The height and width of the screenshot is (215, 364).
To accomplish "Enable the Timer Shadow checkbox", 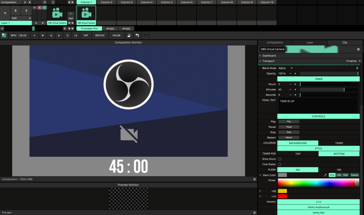I will pyautogui.click(x=280, y=164).
